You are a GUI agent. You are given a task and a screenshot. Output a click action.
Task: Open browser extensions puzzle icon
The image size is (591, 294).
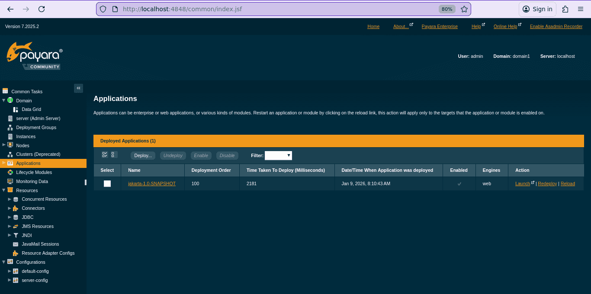565,9
